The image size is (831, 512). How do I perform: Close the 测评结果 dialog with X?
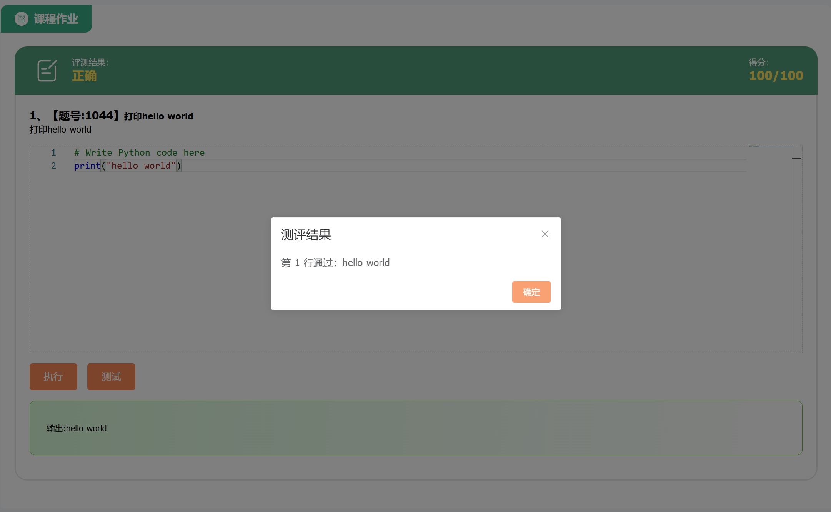pos(545,234)
